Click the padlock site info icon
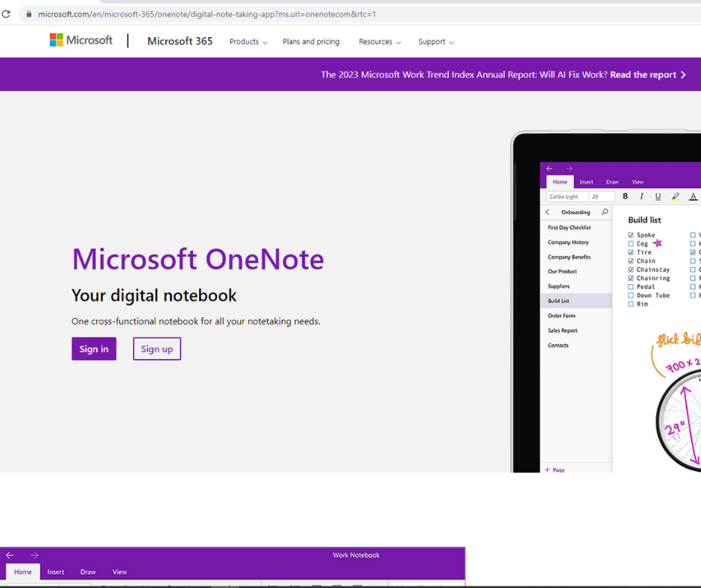 28,14
